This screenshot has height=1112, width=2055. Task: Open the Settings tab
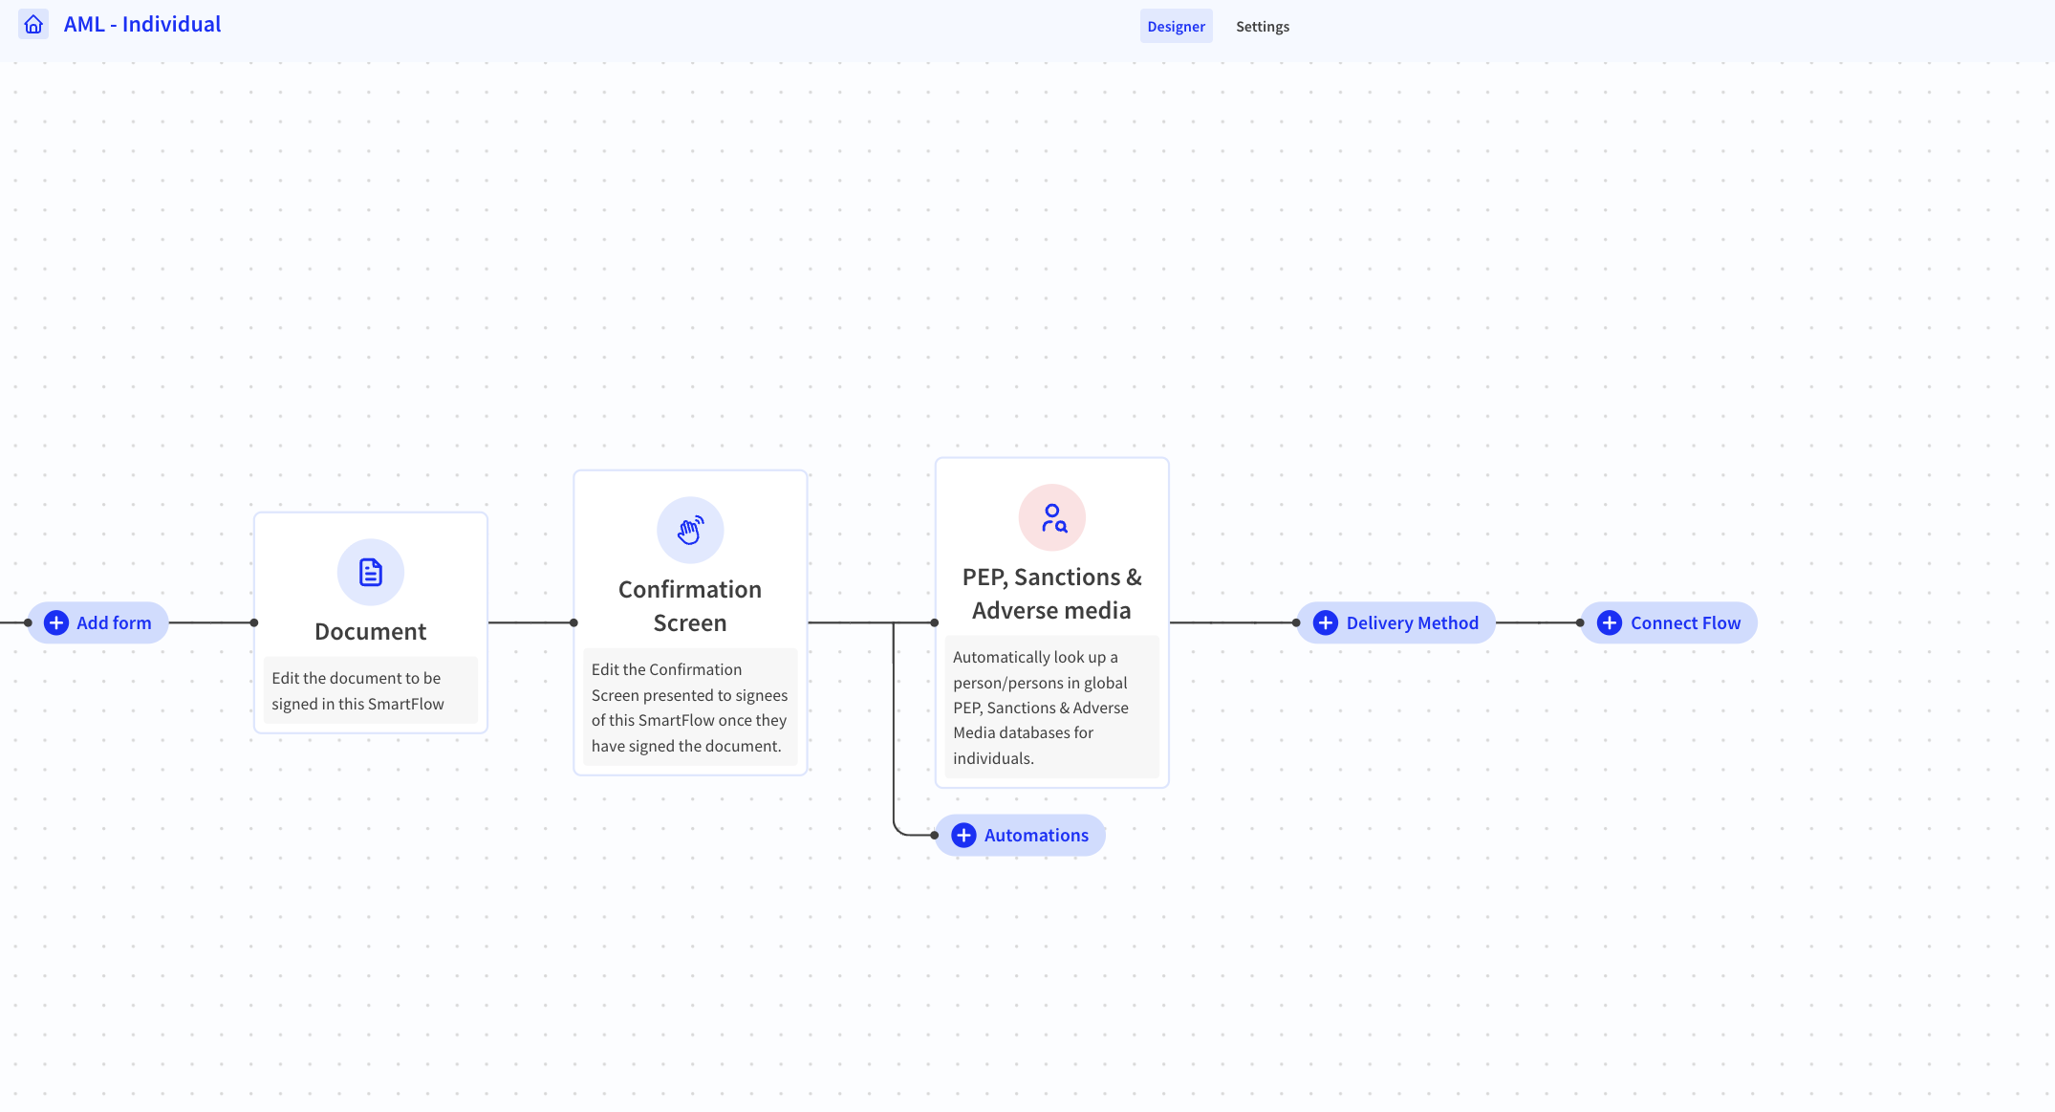pos(1262,27)
